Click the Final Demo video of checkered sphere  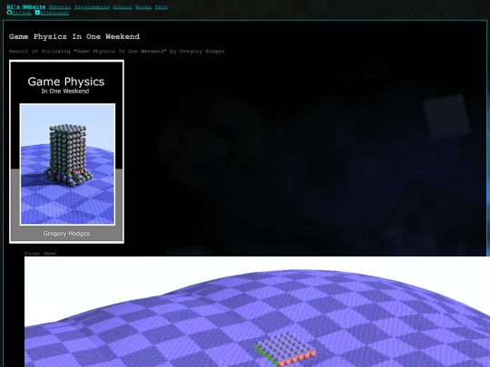pyautogui.click(x=257, y=312)
